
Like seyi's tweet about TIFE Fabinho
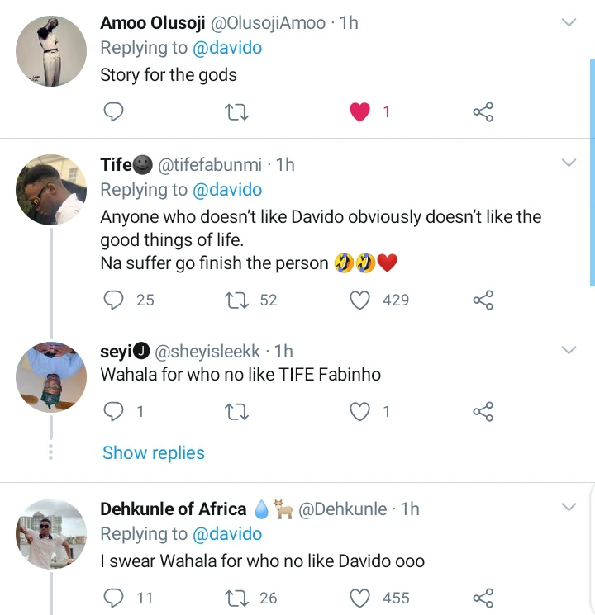click(360, 410)
